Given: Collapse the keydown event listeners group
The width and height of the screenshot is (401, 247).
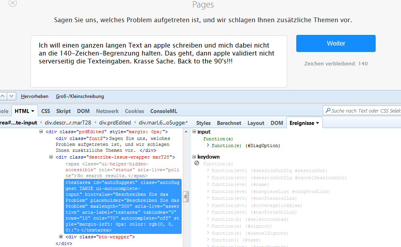Looking at the screenshot, I should pyautogui.click(x=194, y=157).
